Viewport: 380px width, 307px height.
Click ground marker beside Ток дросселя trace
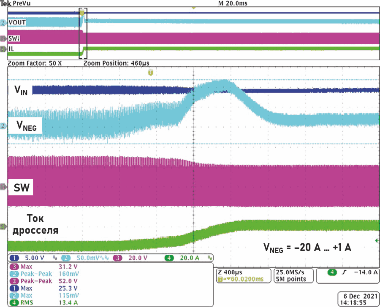pyautogui.click(x=3, y=226)
